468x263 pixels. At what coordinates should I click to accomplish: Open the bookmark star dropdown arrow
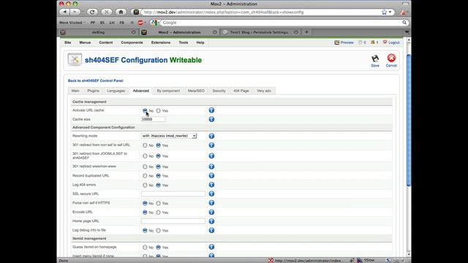[x=390, y=12]
